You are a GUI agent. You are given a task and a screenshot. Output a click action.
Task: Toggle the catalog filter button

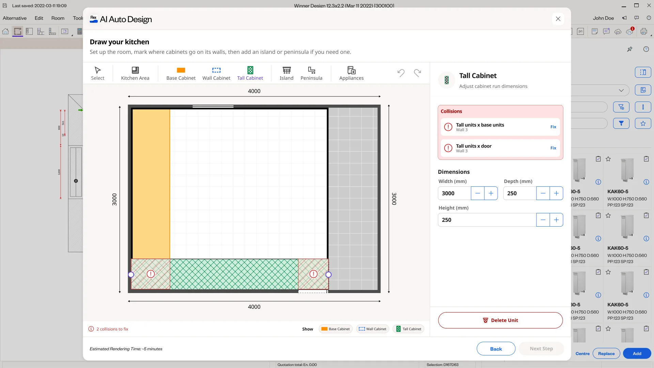621,123
